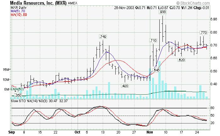220x136 pixels.
Task: Click the L:0.67 low price value
Action: pyautogui.click(x=163, y=8)
